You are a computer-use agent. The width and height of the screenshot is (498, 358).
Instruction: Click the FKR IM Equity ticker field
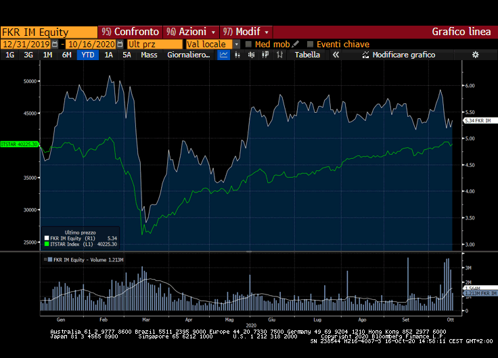click(49, 32)
